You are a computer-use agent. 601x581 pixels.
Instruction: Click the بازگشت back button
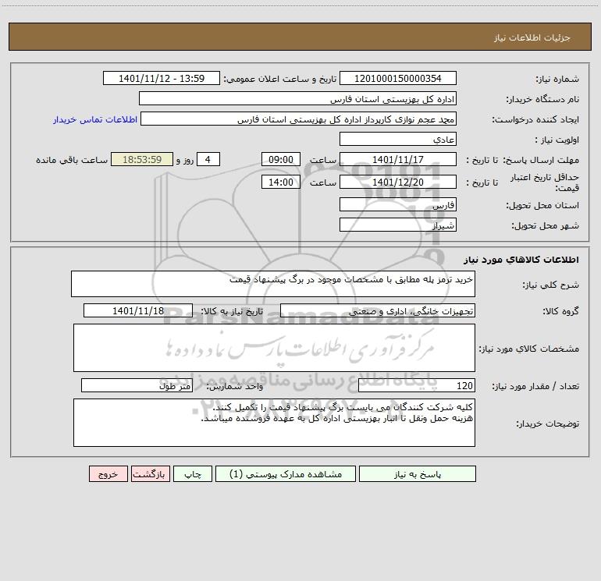click(150, 473)
